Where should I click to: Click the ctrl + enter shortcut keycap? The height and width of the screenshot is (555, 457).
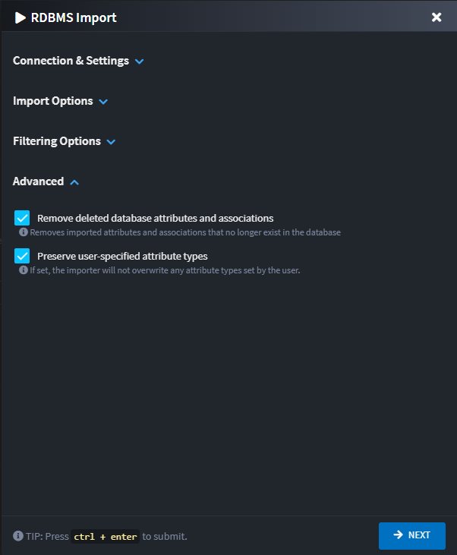pos(106,537)
